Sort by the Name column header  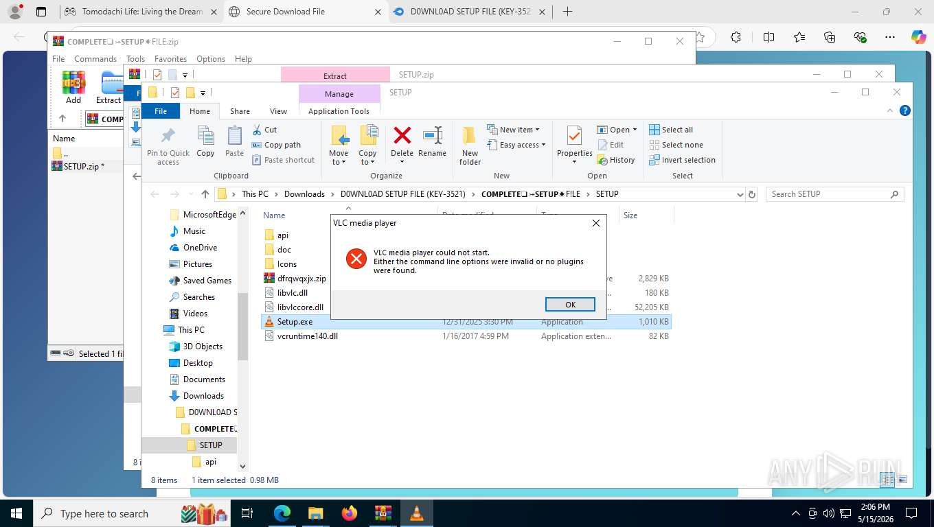coord(274,215)
